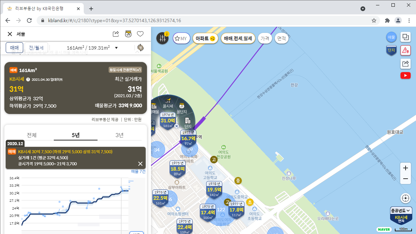Open the 아파트 property type filter
Screen dimensions: 416x234
click(205, 38)
